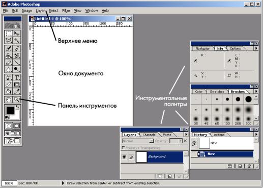
Task: Set history brush source beside New snapshot
Action: pyautogui.click(x=194, y=143)
